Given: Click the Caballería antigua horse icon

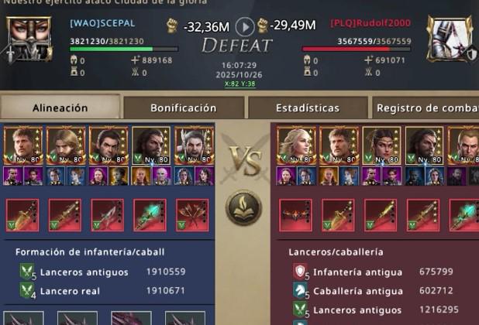Looking at the screenshot, I should [300, 290].
